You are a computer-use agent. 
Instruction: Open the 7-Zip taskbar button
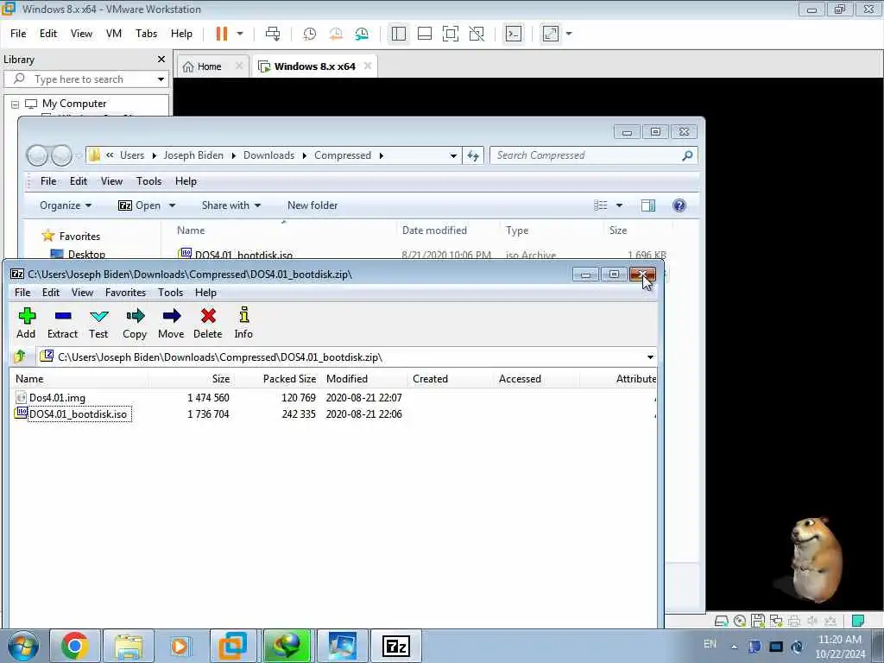[395, 646]
